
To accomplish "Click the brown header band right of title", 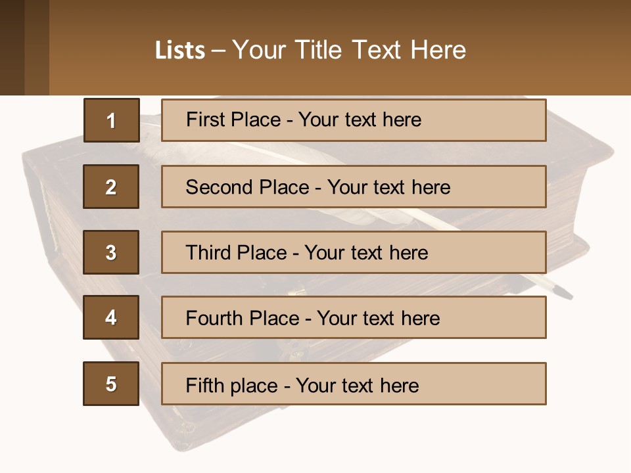I will [552, 51].
